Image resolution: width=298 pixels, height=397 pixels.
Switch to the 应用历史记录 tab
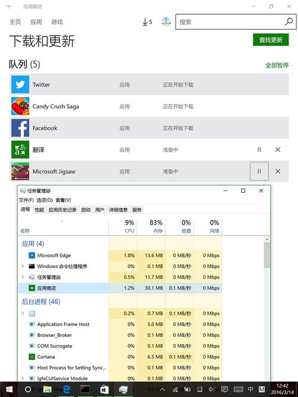pyautogui.click(x=63, y=210)
